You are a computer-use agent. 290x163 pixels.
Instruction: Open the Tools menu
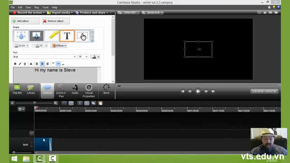[x=45, y=7]
